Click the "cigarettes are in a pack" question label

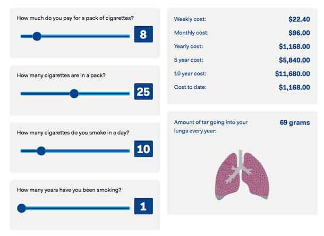pyautogui.click(x=61, y=75)
